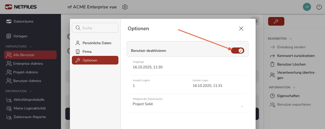Open the LB user avatar
The image size is (325, 129).
click(x=307, y=7)
